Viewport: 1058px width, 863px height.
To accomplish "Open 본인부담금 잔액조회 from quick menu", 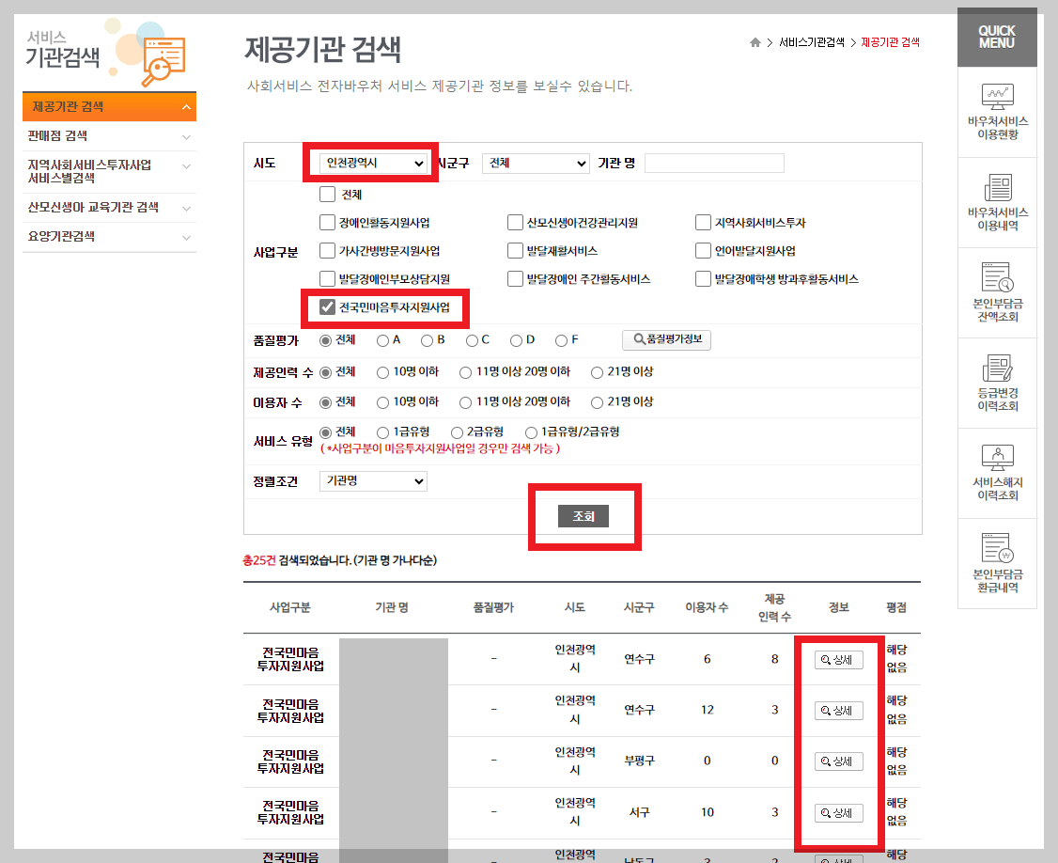I will click(998, 291).
